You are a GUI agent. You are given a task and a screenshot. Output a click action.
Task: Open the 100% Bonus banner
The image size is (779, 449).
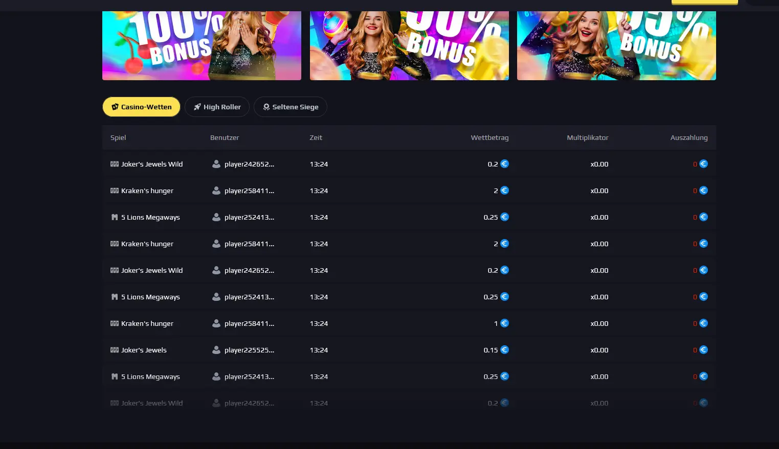pyautogui.click(x=202, y=45)
